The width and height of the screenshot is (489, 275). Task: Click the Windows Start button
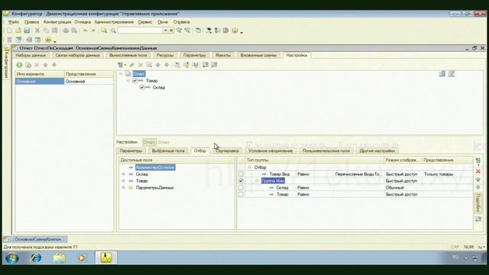coord(12,258)
